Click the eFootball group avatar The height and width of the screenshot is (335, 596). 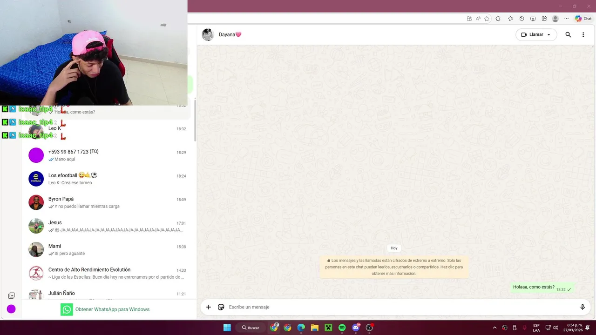36,179
